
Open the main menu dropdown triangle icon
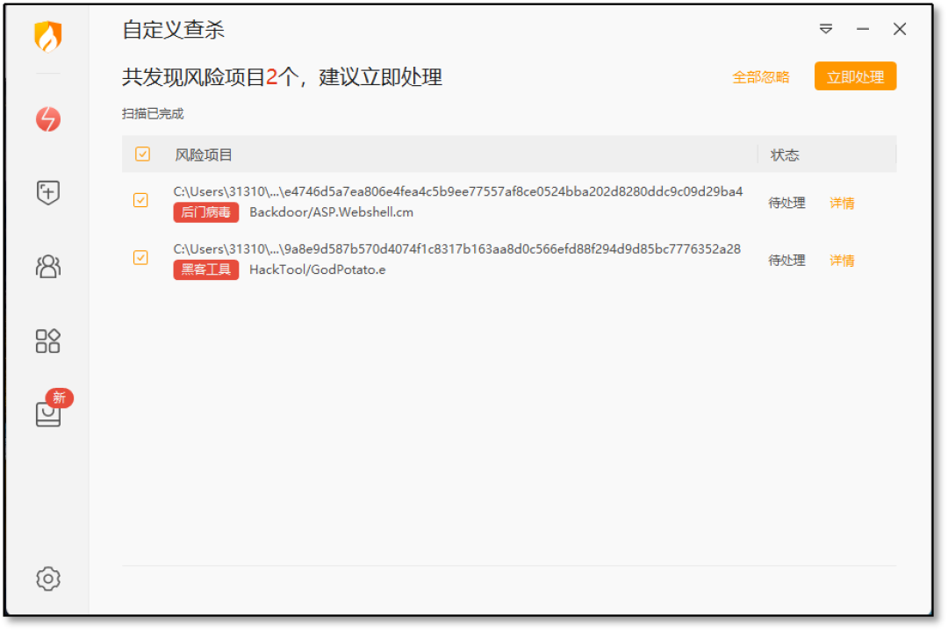point(826,28)
